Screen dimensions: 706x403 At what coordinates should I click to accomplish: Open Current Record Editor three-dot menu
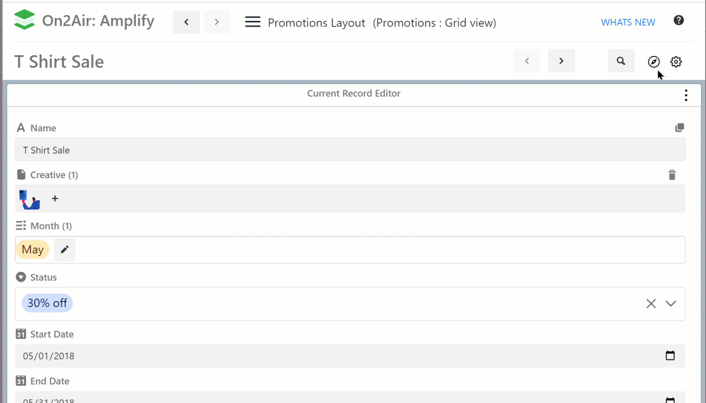[x=686, y=96]
